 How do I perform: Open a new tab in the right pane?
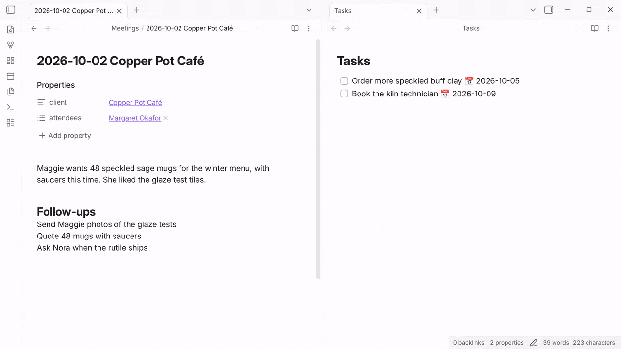point(436,10)
